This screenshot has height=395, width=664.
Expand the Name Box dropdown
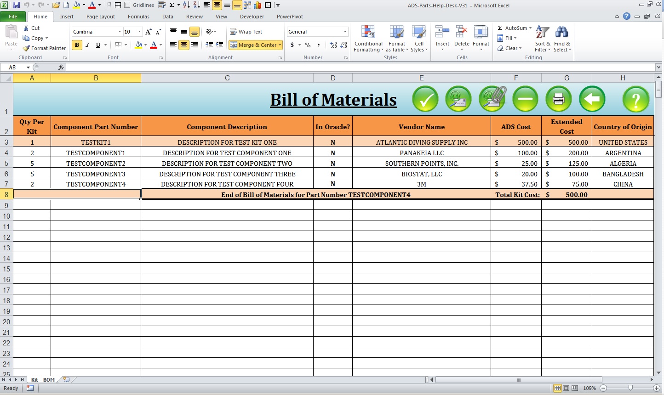pyautogui.click(x=28, y=68)
